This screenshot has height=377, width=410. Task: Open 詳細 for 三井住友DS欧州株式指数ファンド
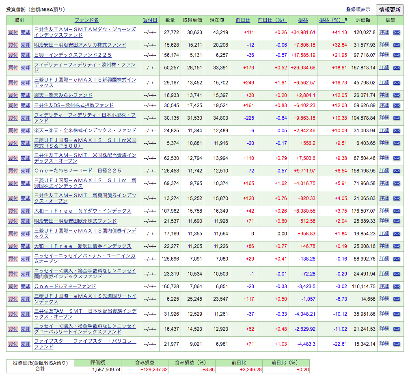tap(384, 105)
